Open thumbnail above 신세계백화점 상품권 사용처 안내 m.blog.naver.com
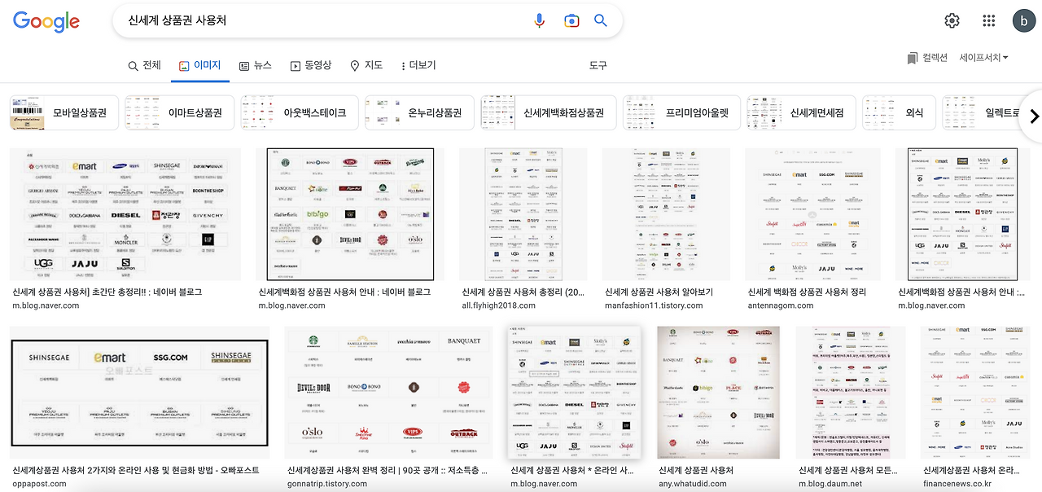Screen dimensions: 1042x492 click(350, 214)
